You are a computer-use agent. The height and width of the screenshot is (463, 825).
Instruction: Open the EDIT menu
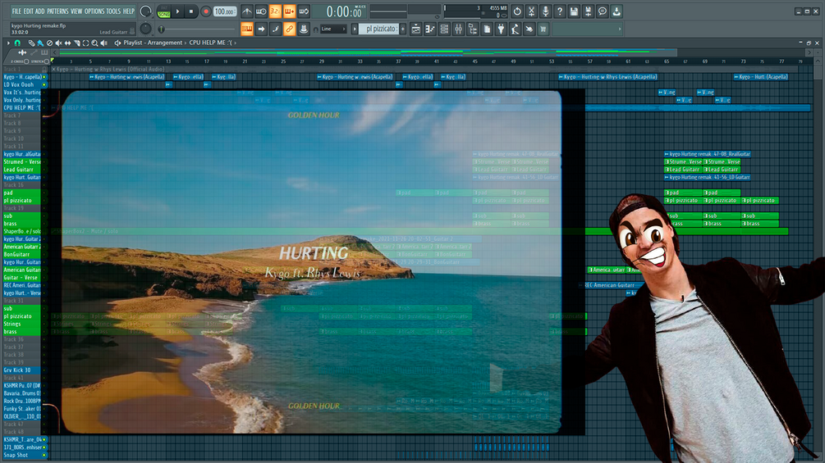coord(27,11)
